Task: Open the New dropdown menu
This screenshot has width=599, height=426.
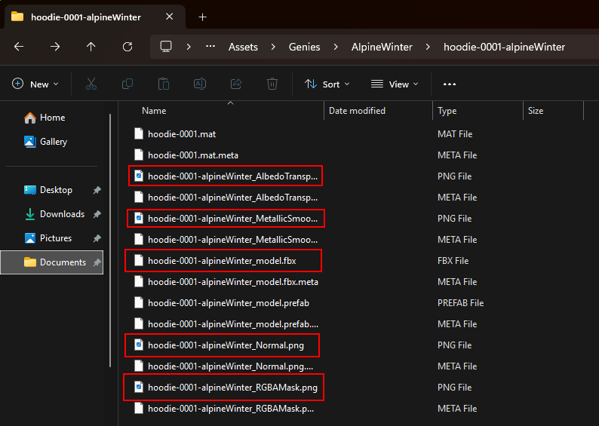Action: [x=35, y=84]
